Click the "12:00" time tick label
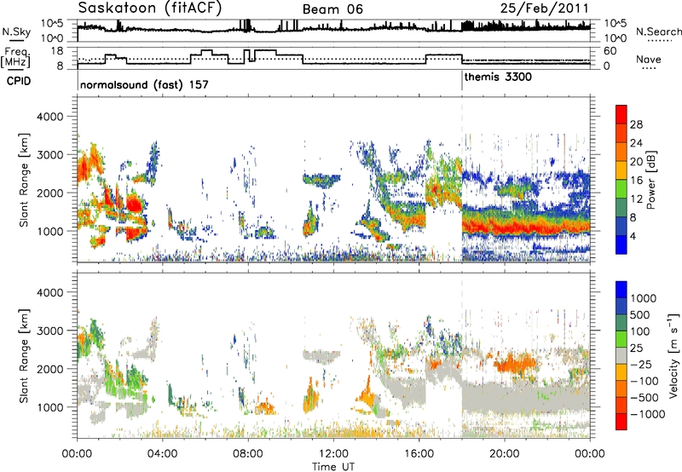Viewport: 682px width, 472px height. pos(333,454)
